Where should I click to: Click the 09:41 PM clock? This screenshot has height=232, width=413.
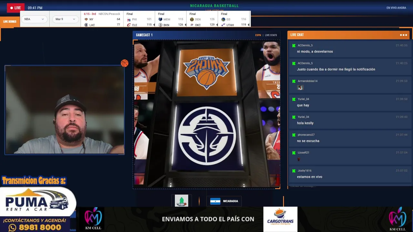tap(35, 8)
